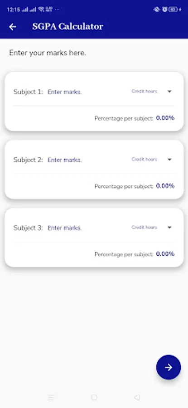Focus Subject 2 marks input field

click(x=65, y=160)
